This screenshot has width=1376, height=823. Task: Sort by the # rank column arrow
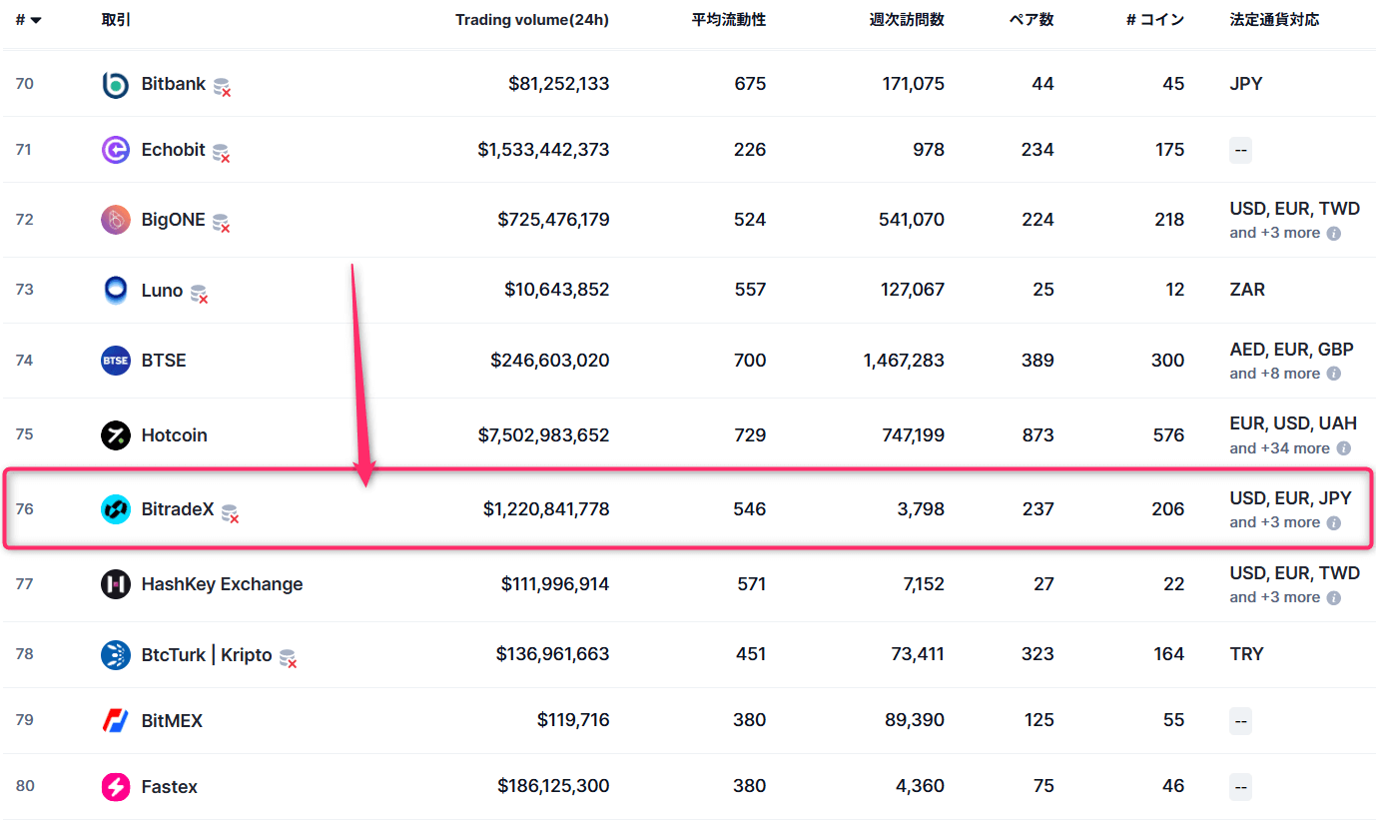(36, 21)
